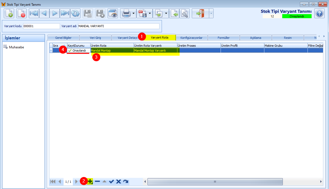Viewport: 329px width, 189px height.
Task: Cancel the grid edit with the X icon
Action: [x=118, y=181]
